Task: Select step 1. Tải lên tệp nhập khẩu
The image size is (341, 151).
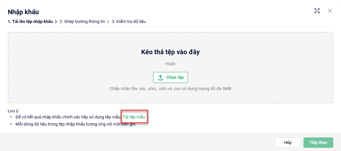Action: (x=30, y=22)
